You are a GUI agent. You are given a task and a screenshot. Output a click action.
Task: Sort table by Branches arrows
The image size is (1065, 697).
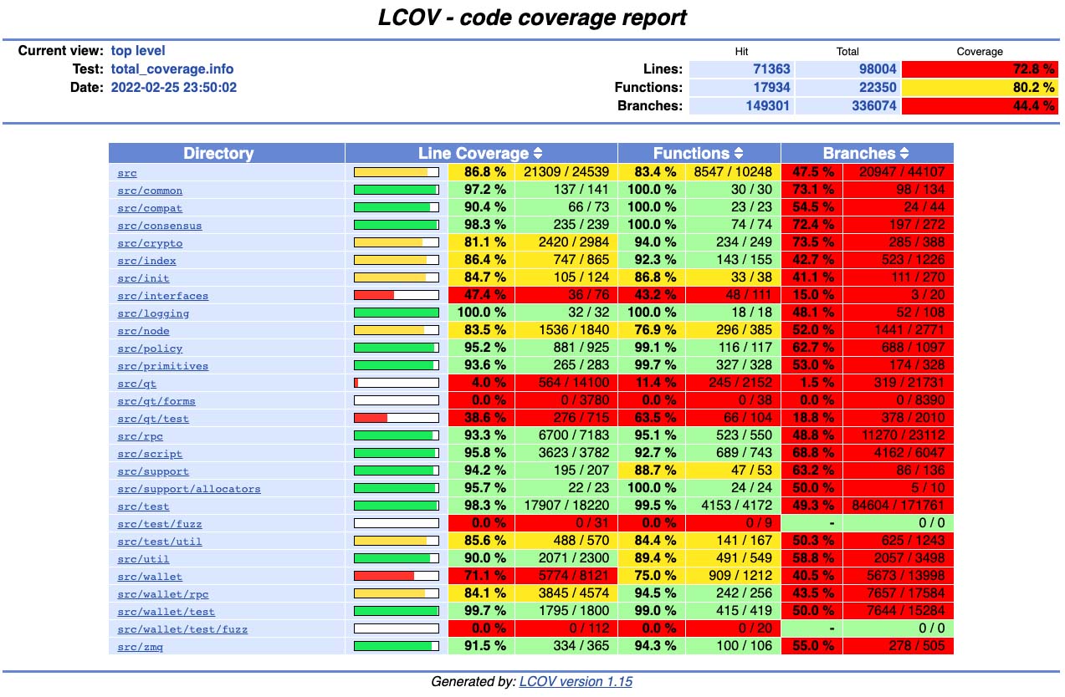904,154
